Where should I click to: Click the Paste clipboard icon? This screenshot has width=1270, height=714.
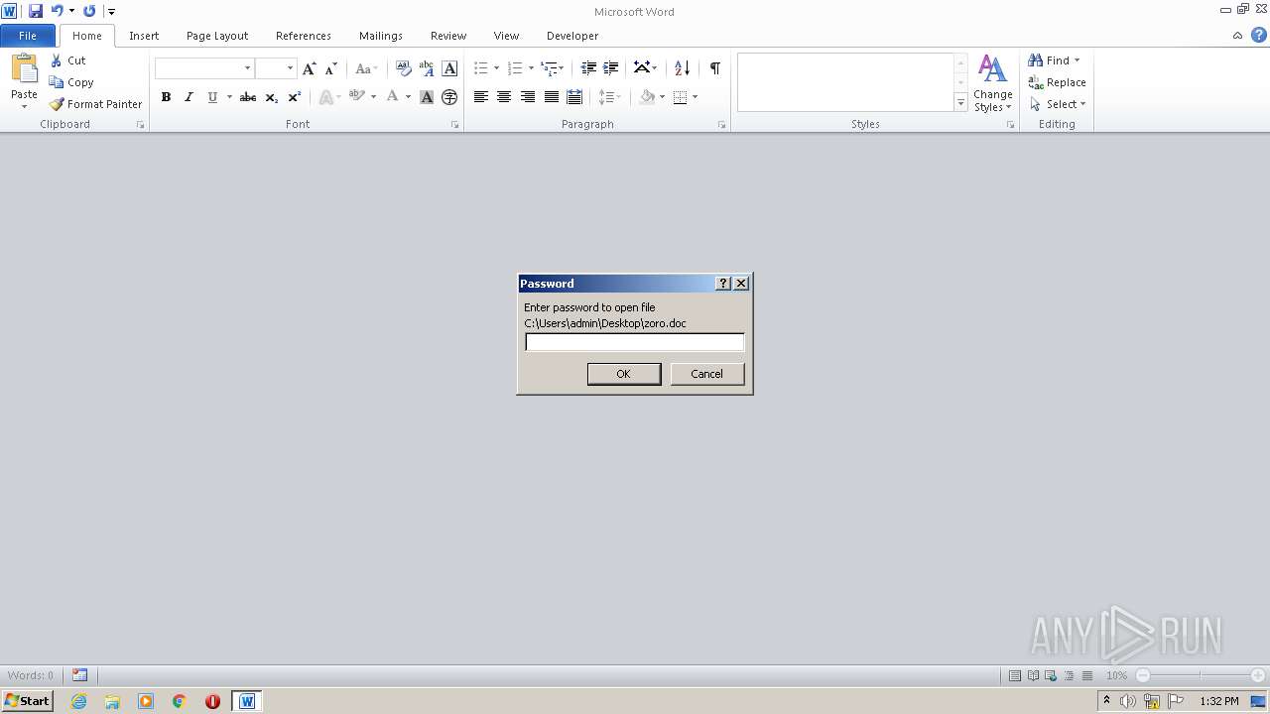[24, 69]
